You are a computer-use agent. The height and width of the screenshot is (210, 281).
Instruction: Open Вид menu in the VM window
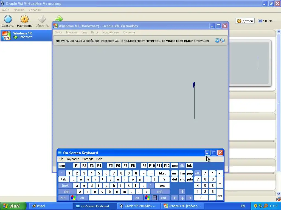(84, 32)
